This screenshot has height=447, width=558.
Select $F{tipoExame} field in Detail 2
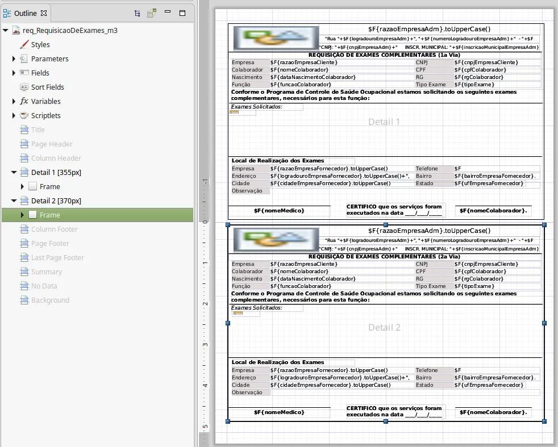(x=498, y=286)
